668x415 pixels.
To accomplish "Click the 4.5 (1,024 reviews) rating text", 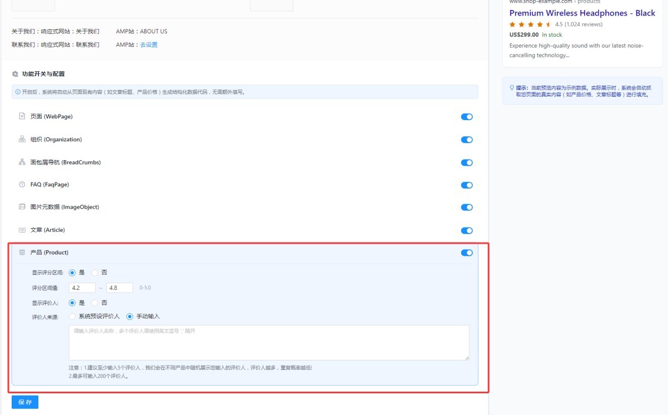I will (579, 24).
